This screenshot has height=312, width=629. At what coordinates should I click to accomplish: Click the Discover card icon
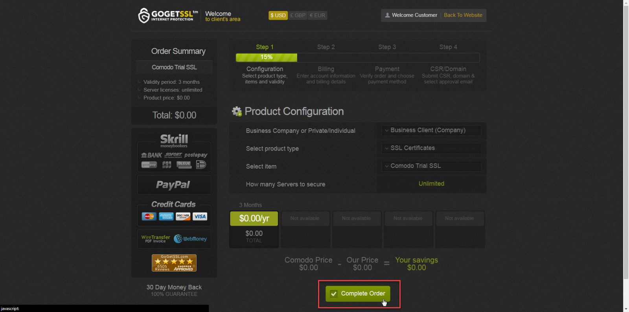183,217
